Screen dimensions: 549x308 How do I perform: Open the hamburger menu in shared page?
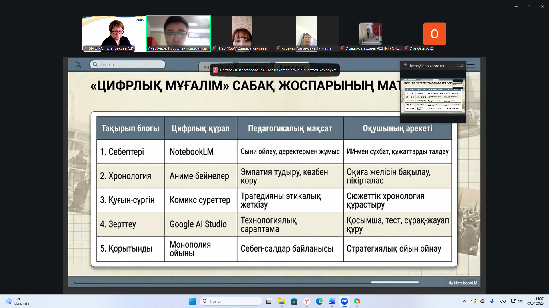click(x=471, y=65)
